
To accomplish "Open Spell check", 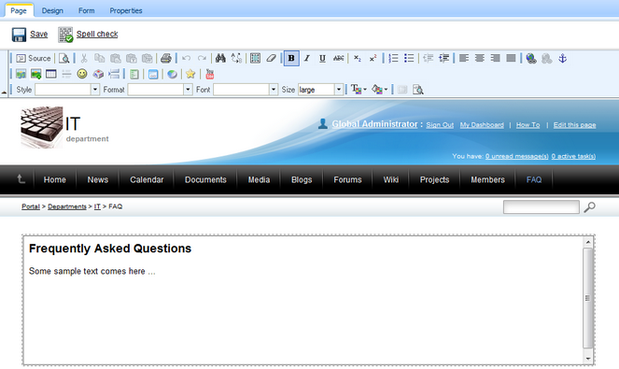I will (97, 34).
